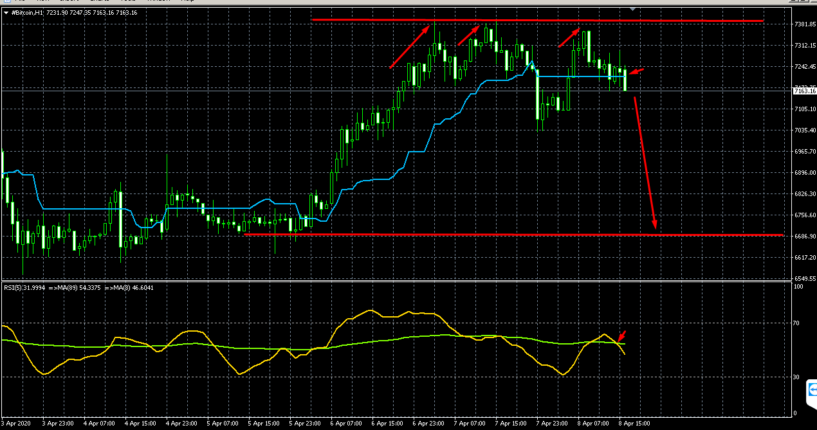Click the 6 Apr 07:00 time label
Viewport: 817px width, 430px height.
[x=345, y=424]
